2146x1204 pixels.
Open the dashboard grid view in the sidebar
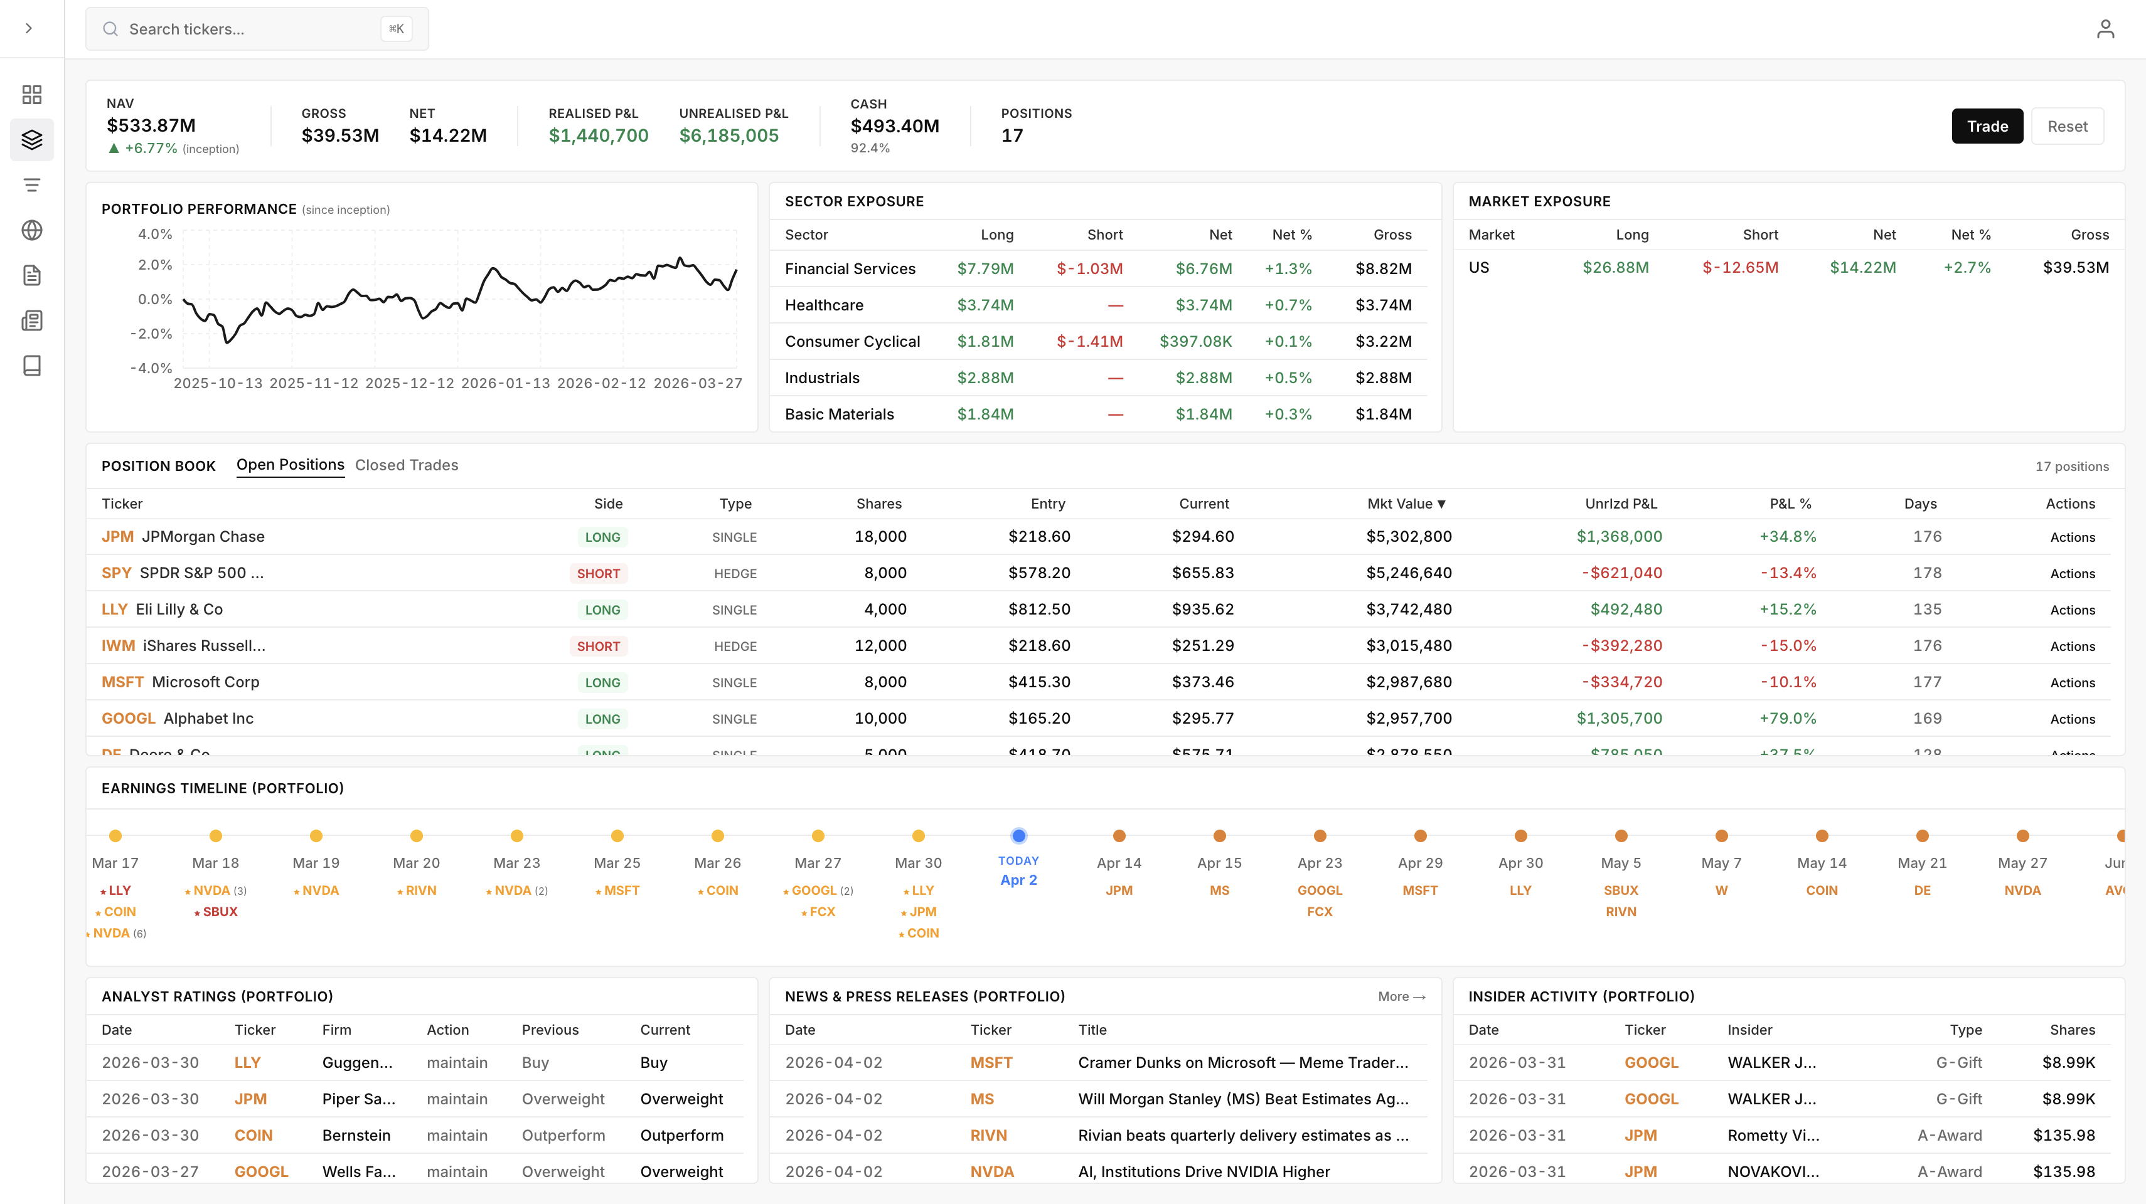[31, 94]
